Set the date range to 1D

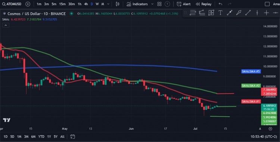click(x=6, y=137)
